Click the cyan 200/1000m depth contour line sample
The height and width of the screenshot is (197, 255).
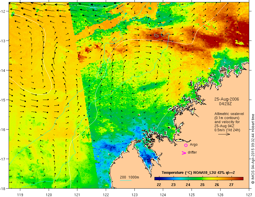(126, 180)
